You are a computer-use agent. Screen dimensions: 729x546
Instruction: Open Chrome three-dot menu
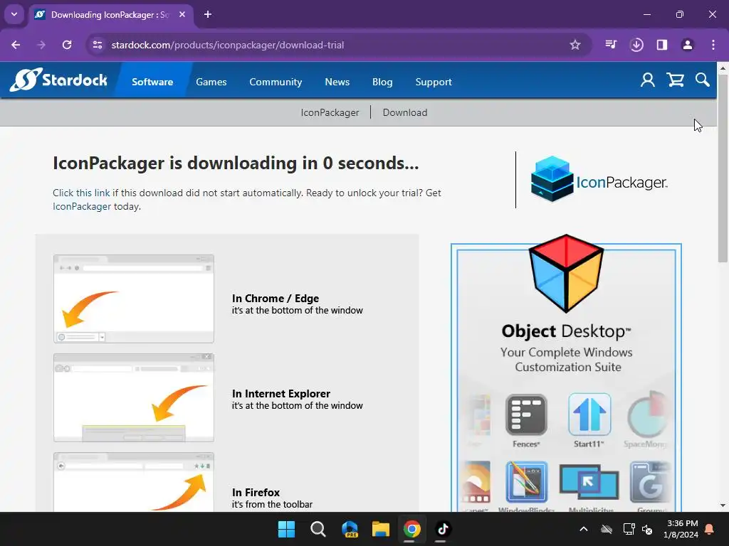click(x=713, y=45)
